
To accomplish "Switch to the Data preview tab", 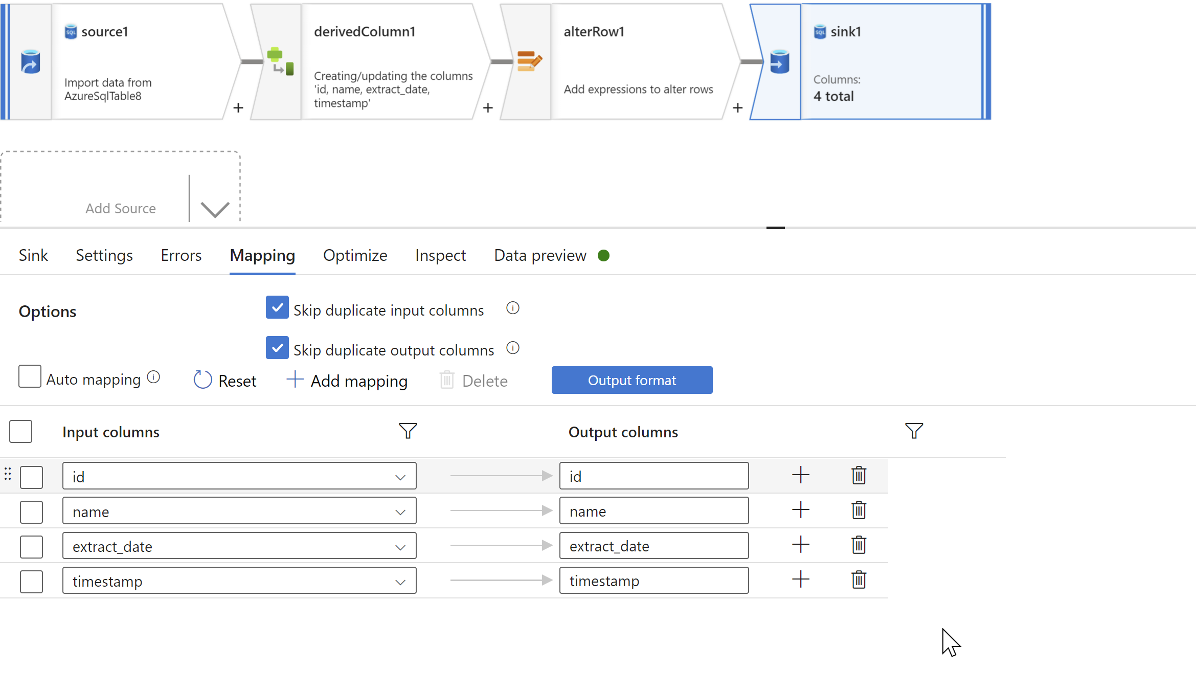I will click(540, 255).
